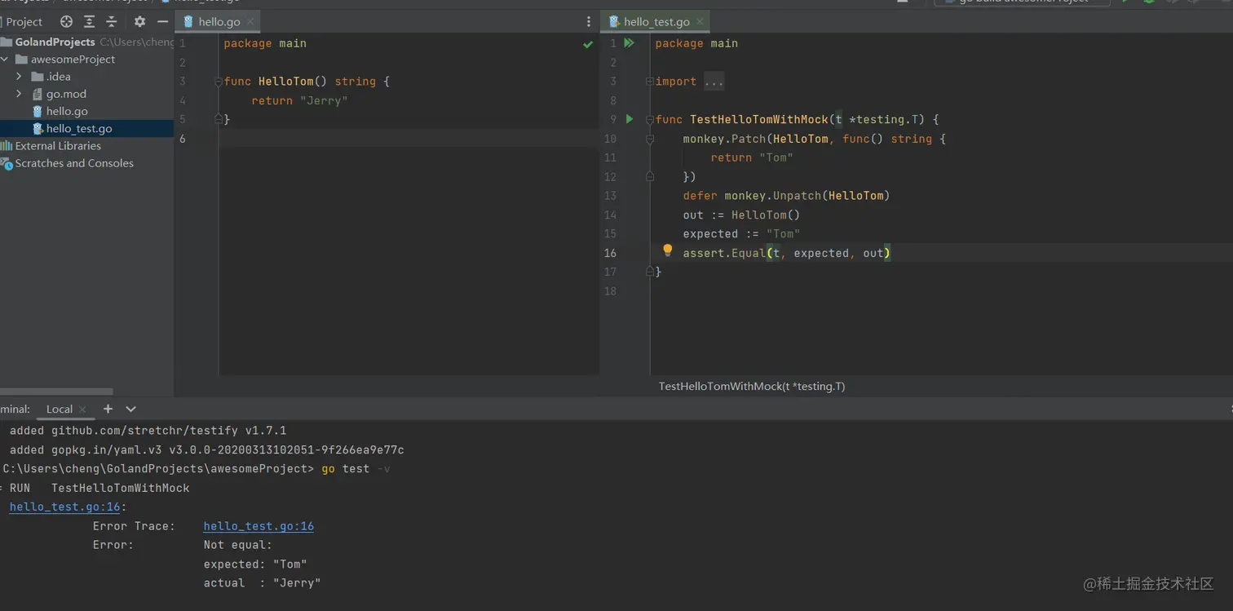Collapse the awesomeProject tree node
The image size is (1233, 611).
(5, 60)
